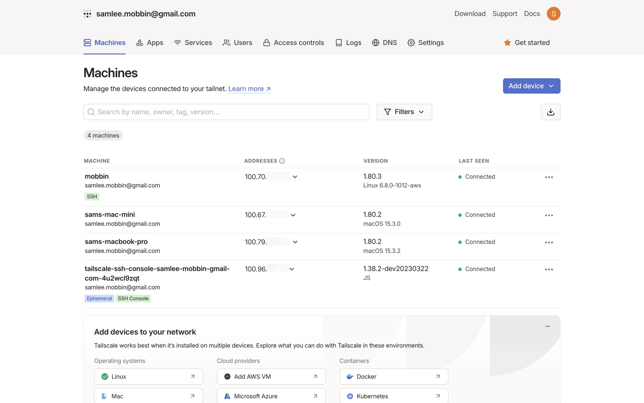Open the mobbin machine details
Viewport: 644px width, 403px height.
click(x=97, y=176)
